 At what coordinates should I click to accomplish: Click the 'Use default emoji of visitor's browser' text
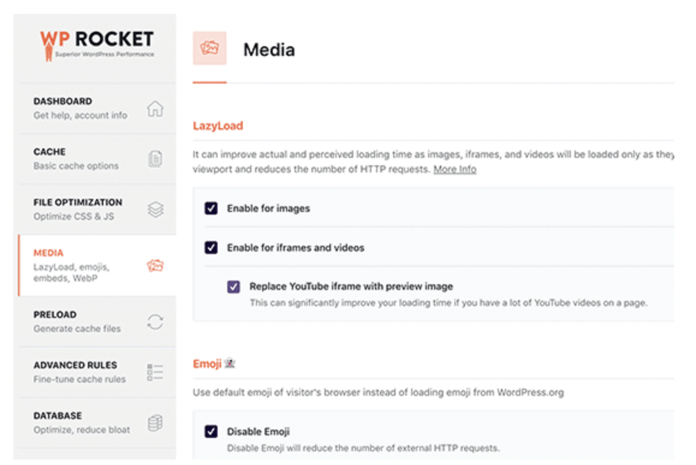coord(378,393)
